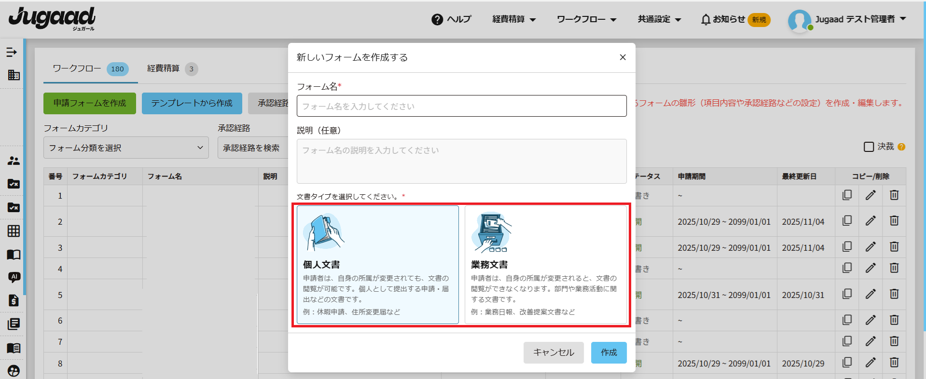
Task: Open the building icon in the sidebar
Action: pyautogui.click(x=14, y=75)
